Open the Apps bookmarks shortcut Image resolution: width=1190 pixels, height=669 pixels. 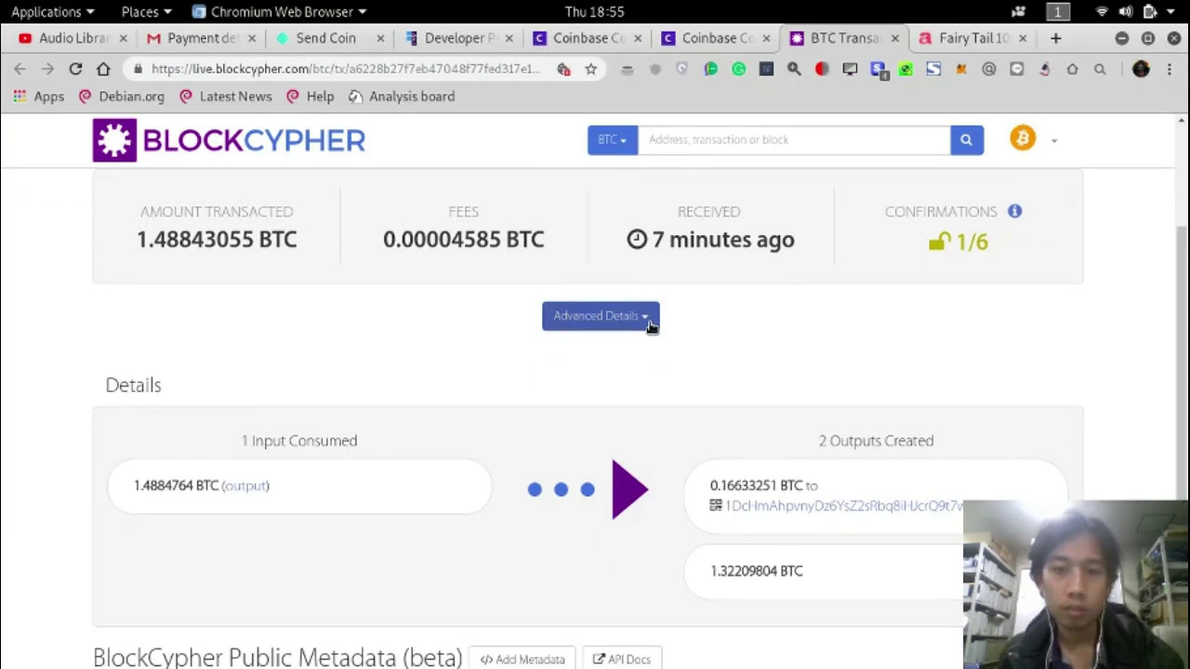(38, 97)
